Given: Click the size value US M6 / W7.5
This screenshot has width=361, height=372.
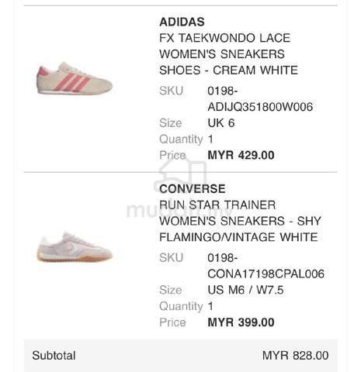Looking at the screenshot, I should (x=245, y=290).
